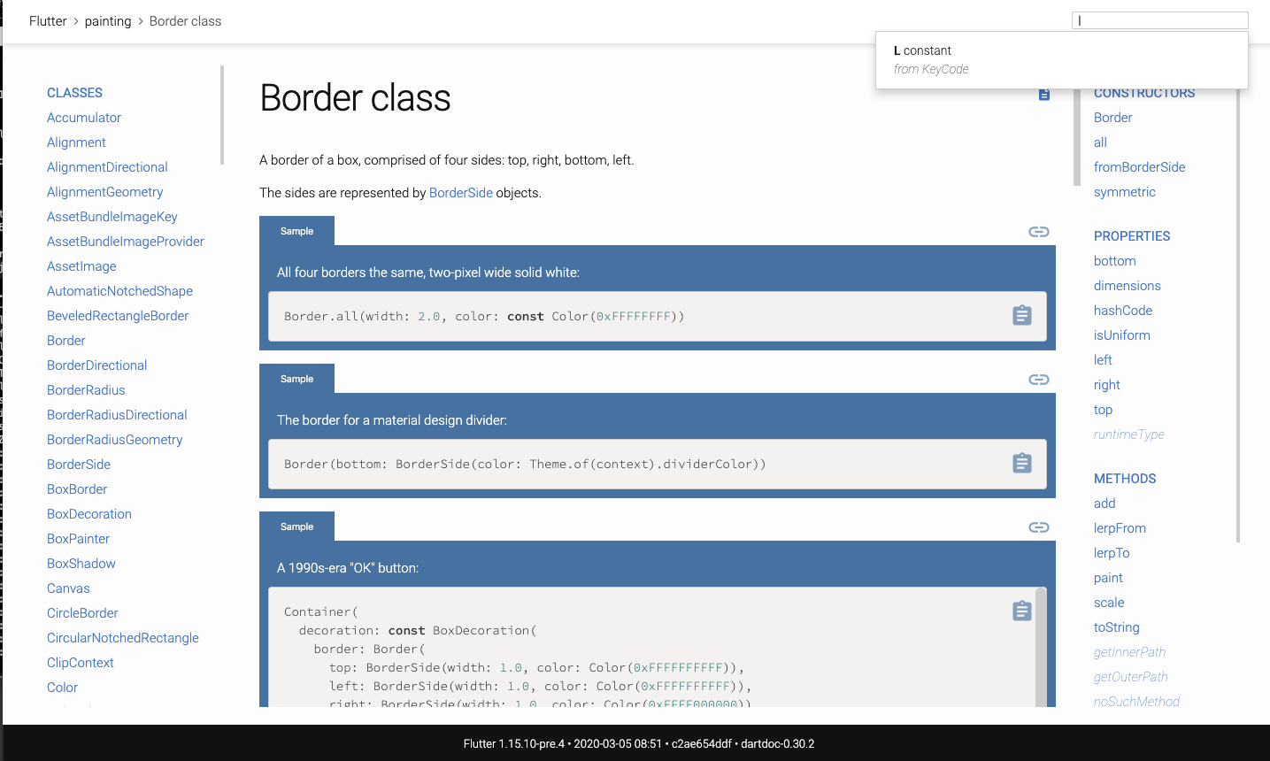Go to painting breadcrumb
This screenshot has width=1270, height=761.
[x=108, y=21]
